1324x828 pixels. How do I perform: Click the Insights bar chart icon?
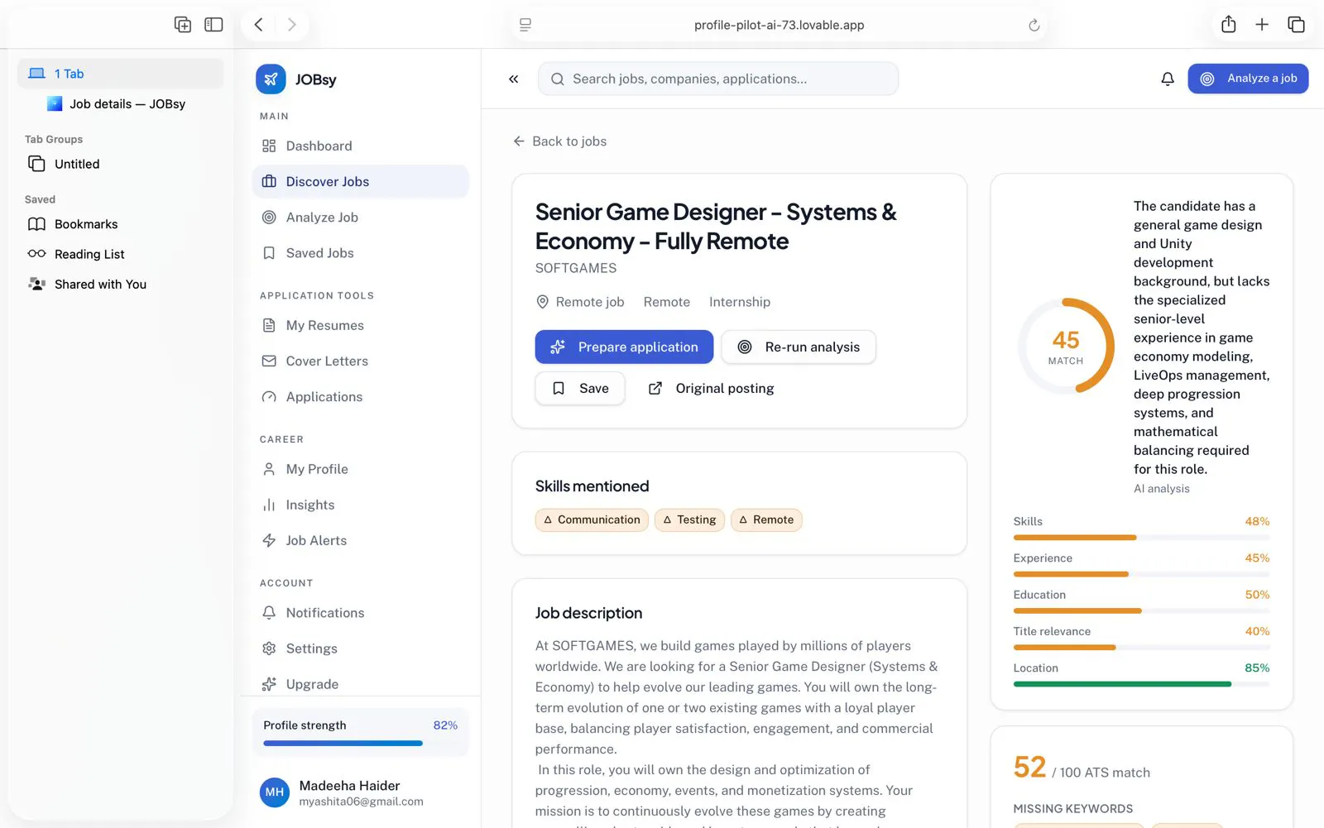pos(269,505)
